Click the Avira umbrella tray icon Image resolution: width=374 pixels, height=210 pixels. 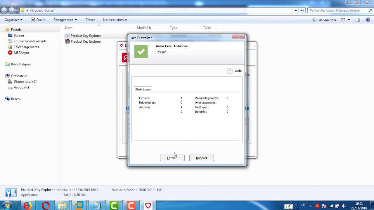point(317,206)
